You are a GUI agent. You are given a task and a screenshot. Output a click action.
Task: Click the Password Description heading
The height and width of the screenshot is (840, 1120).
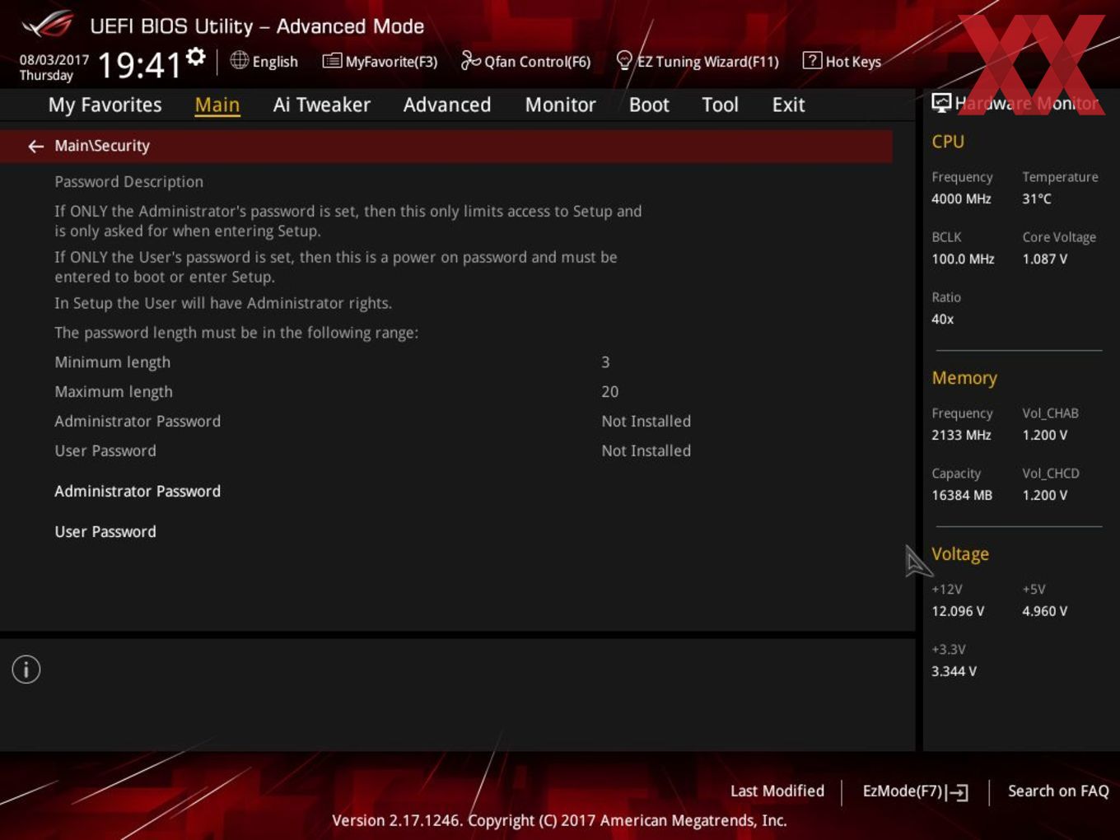point(128,182)
